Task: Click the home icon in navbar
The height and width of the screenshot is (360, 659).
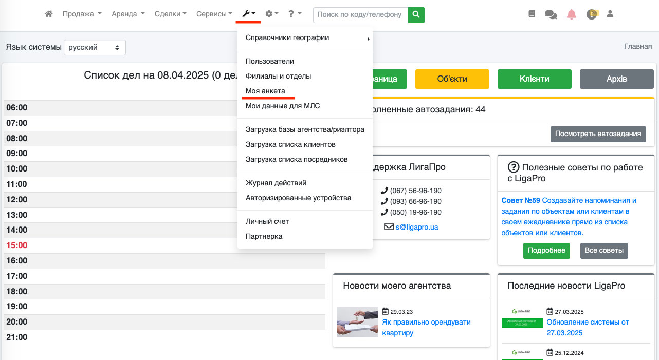Action: coord(49,14)
